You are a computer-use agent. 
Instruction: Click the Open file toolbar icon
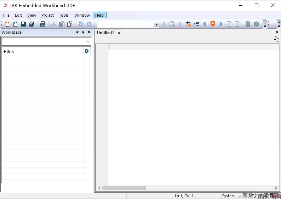click(15, 24)
